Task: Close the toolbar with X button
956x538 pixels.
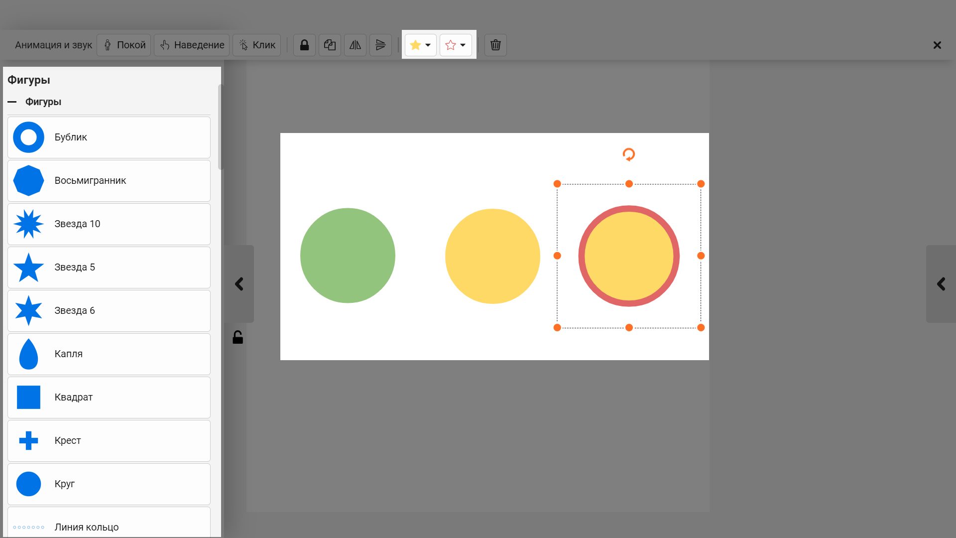Action: [x=937, y=45]
